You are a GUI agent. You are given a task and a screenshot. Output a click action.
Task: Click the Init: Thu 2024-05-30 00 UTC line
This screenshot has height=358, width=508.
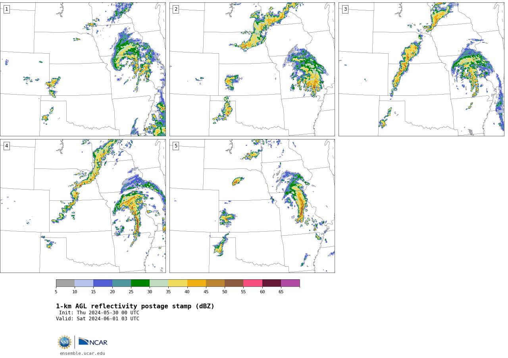point(99,313)
